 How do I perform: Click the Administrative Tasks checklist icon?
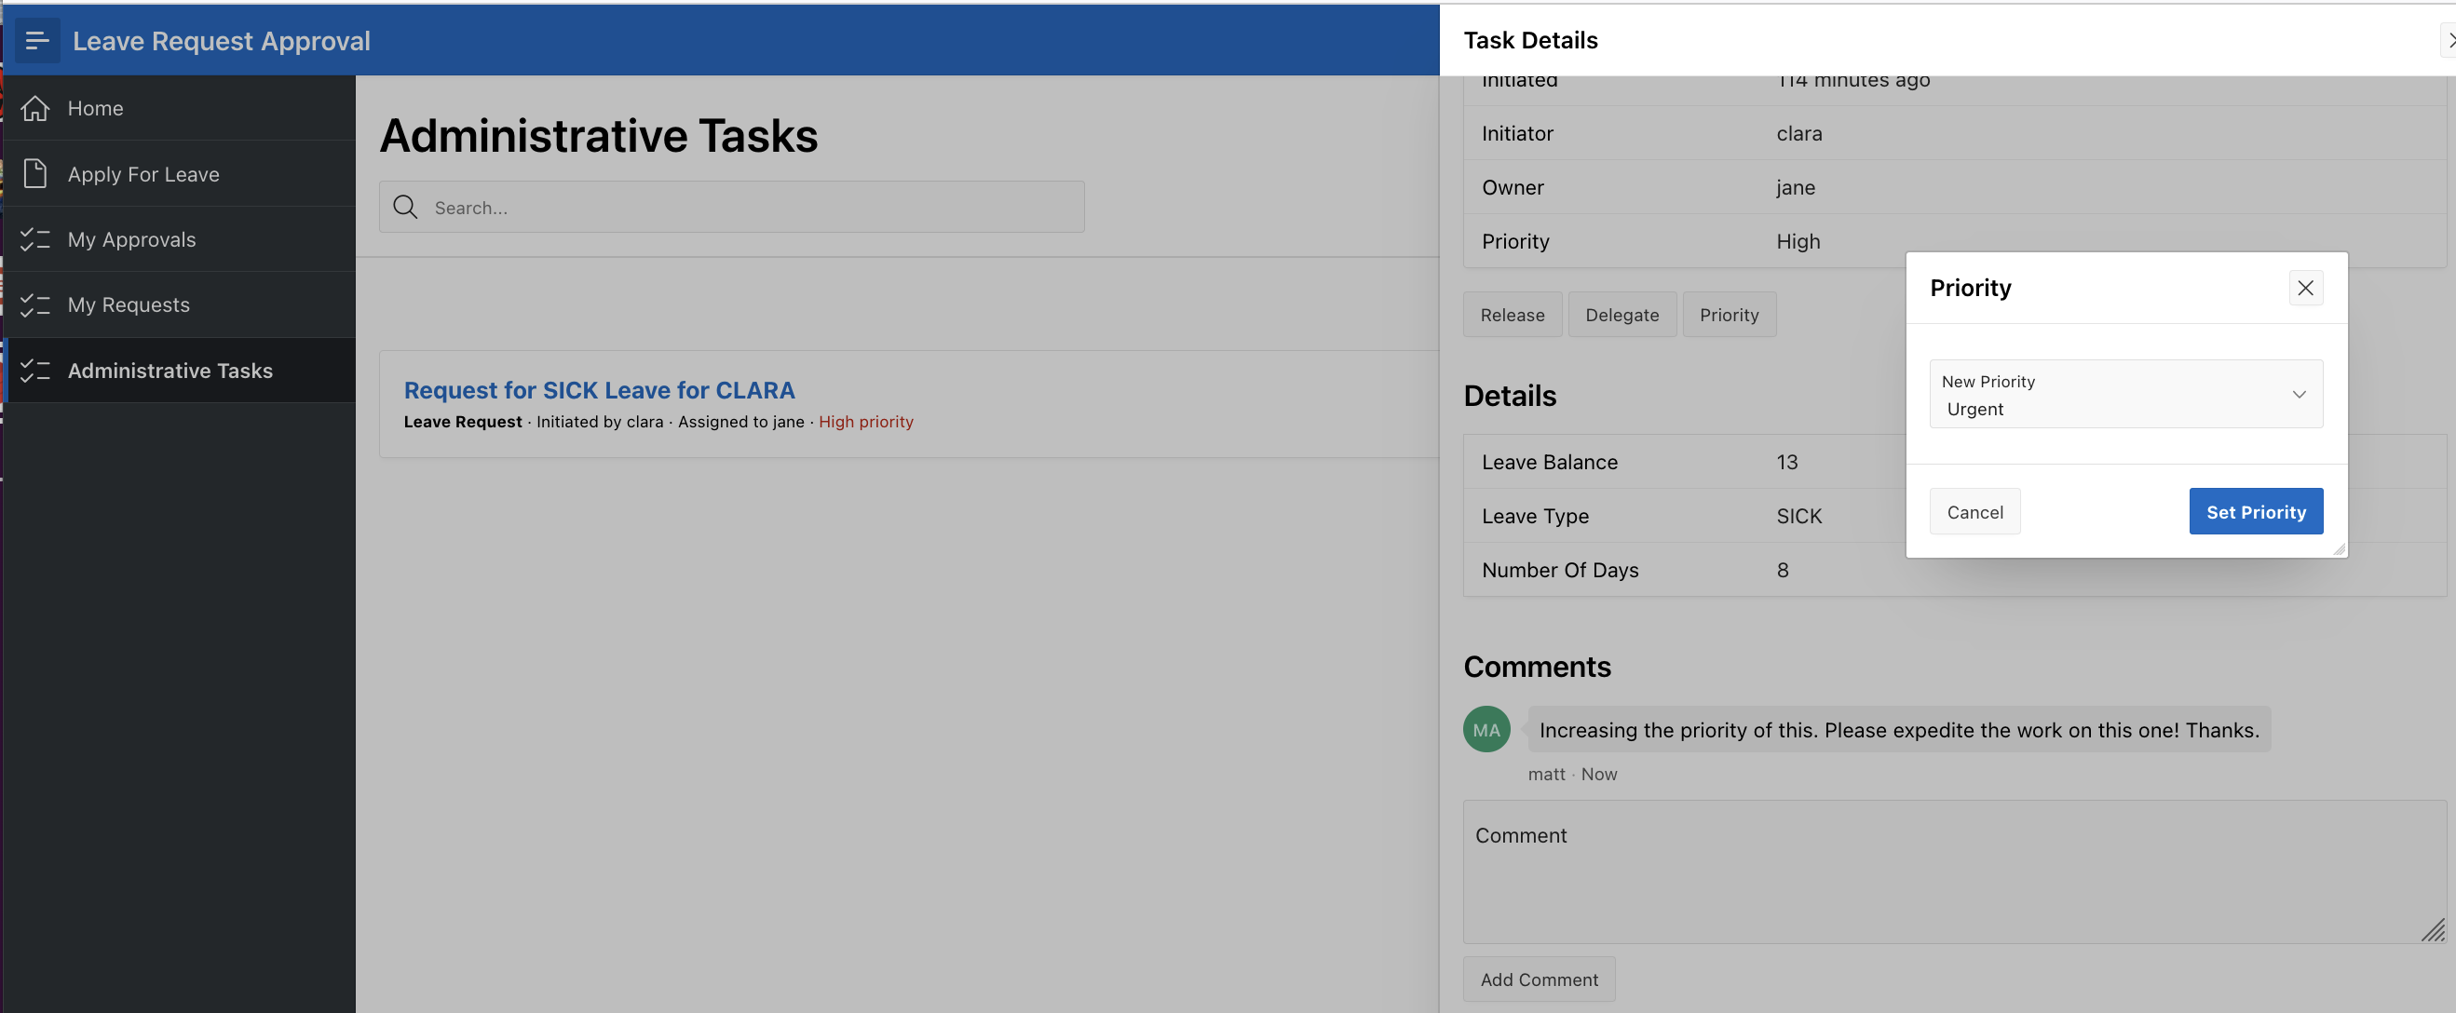pos(35,371)
